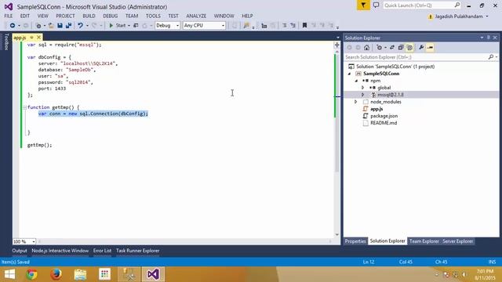Screen dimensions: 502x282
Task: Click the search magnifier in Solution Explorer
Action: 491,57
